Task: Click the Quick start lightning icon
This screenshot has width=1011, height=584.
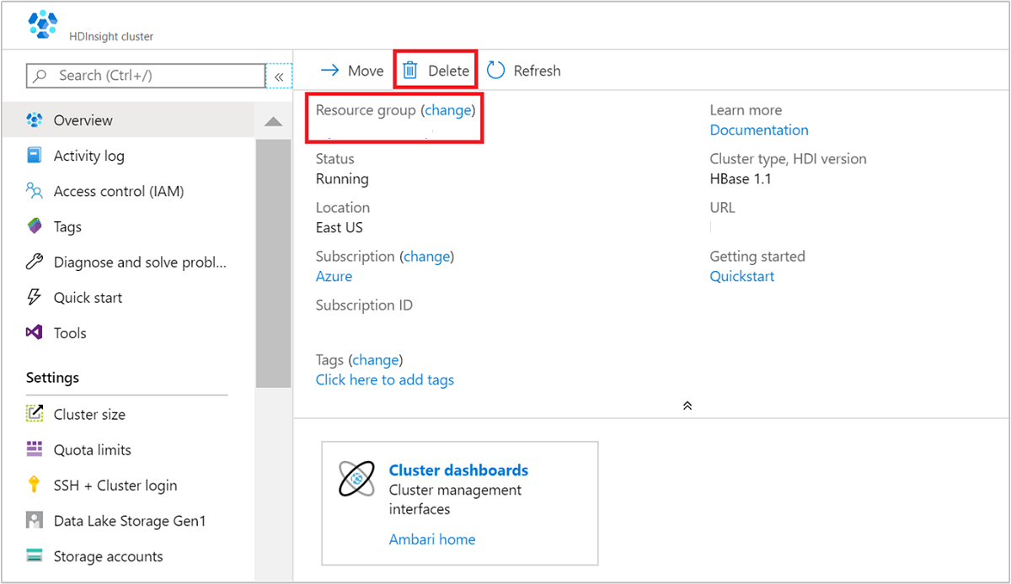Action: click(35, 297)
